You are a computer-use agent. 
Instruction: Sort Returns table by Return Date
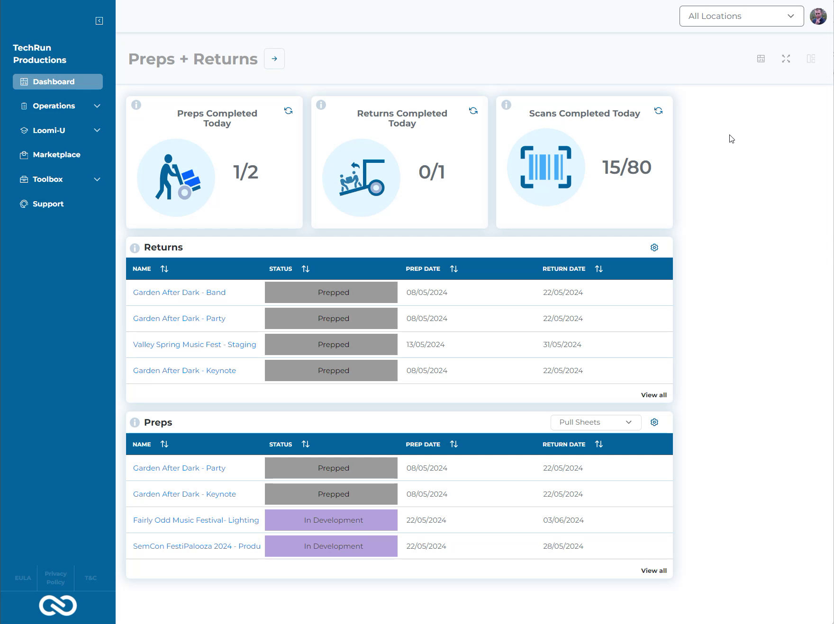[598, 269]
